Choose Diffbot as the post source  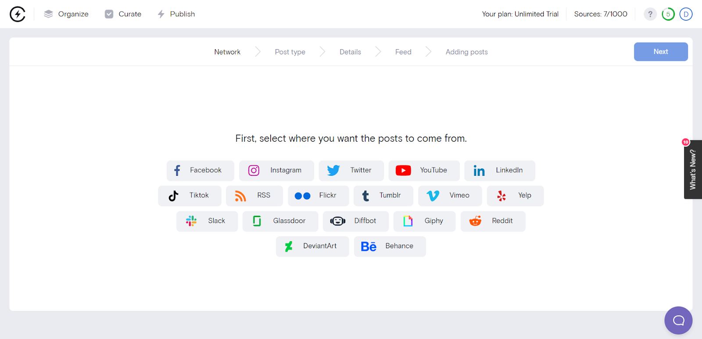(356, 221)
